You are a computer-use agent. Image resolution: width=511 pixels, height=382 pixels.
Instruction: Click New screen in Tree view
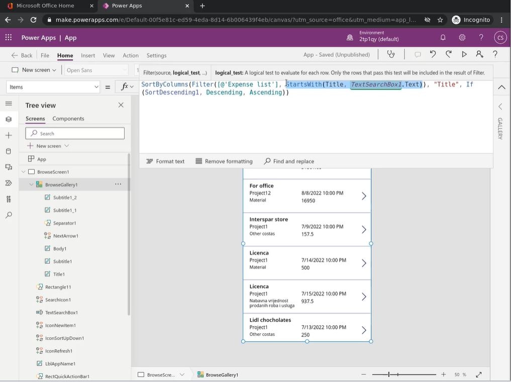(x=48, y=146)
